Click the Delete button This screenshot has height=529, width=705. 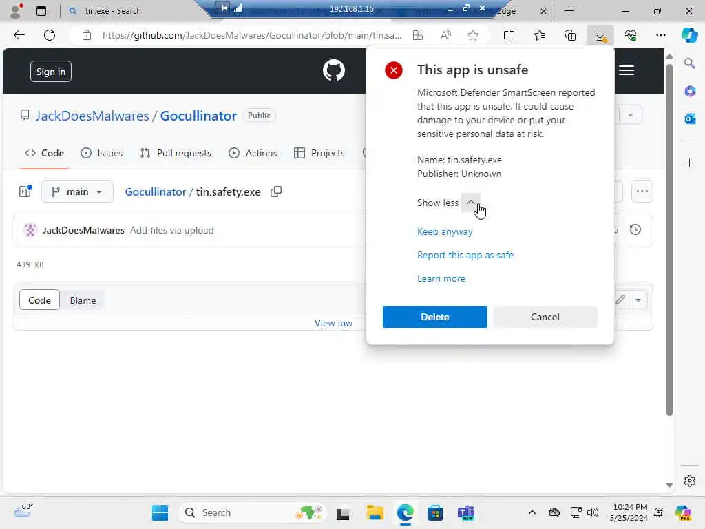(x=435, y=317)
